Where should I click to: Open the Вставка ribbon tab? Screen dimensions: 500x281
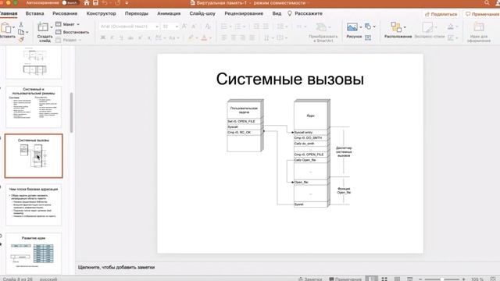[34, 14]
